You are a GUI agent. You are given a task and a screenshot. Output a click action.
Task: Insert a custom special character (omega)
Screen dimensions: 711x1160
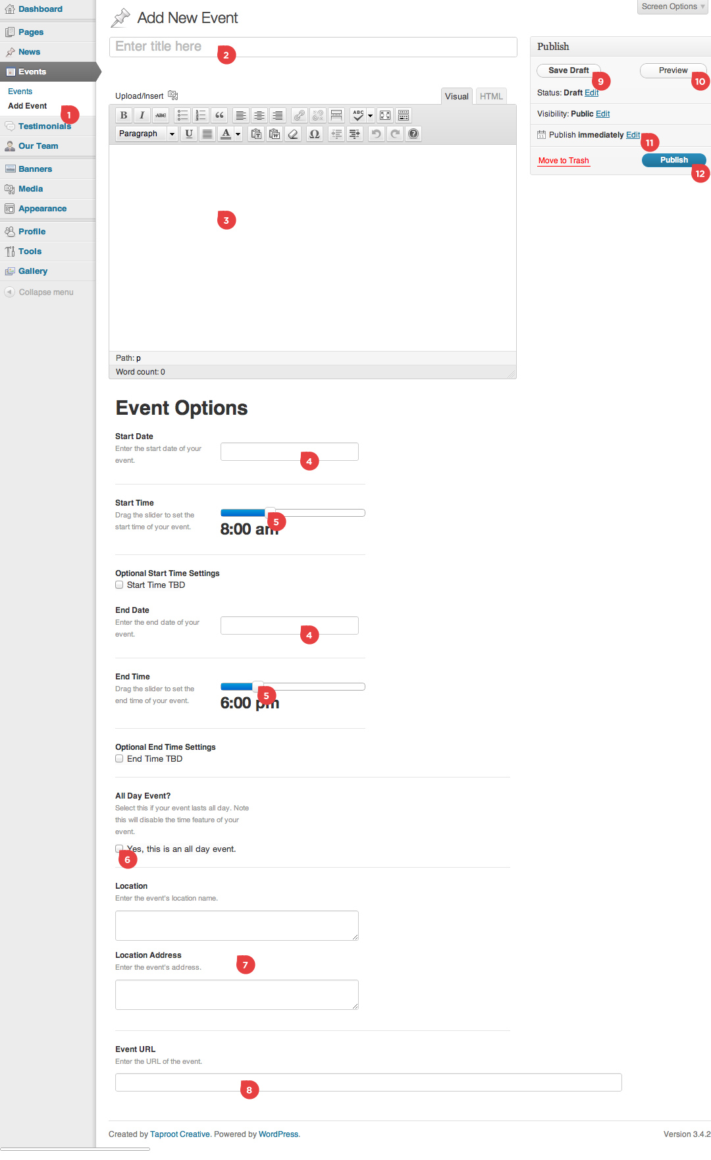click(315, 134)
